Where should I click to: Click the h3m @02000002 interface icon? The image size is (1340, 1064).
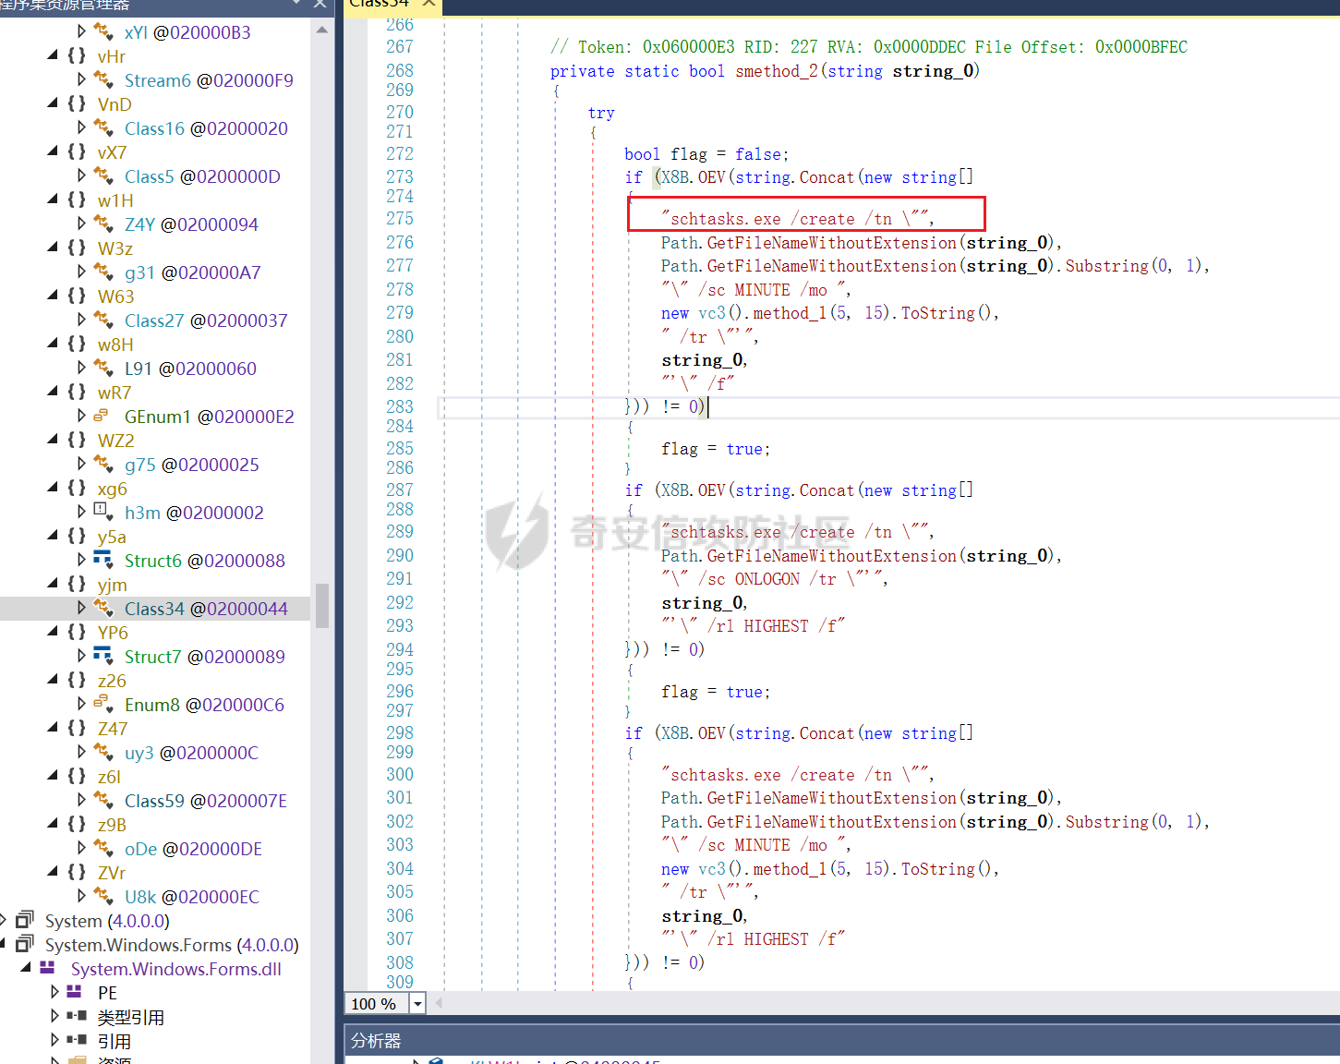tap(102, 511)
